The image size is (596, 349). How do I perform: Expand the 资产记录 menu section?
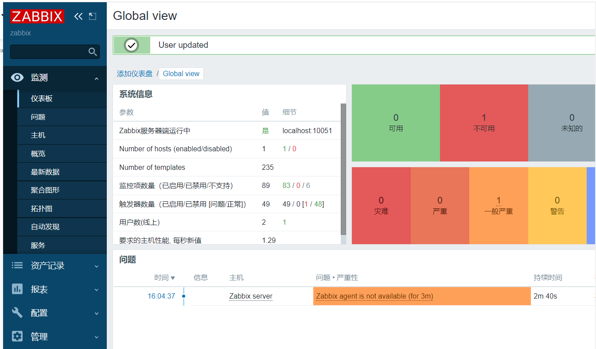pyautogui.click(x=97, y=266)
